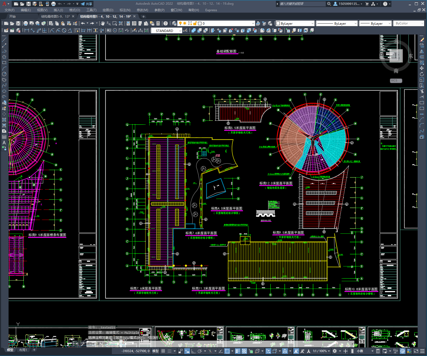This screenshot has width=427, height=356.
Task: Click in the keyword search input field
Action: pyautogui.click(x=302, y=4)
